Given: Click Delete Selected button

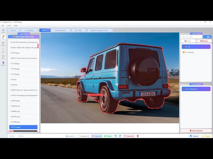Looking at the screenshot, I should pos(196,131).
